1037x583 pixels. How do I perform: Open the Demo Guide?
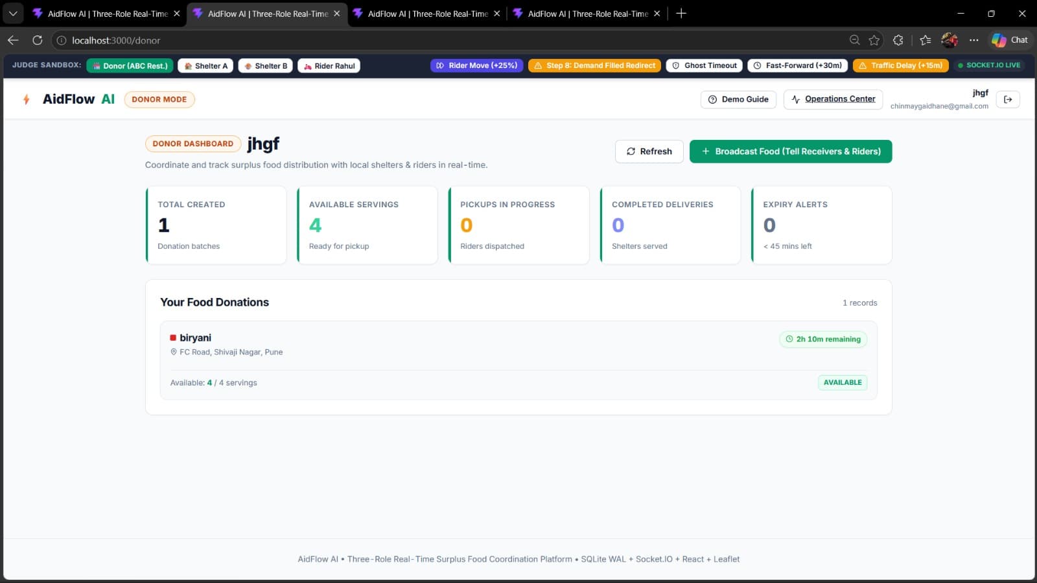(x=738, y=99)
